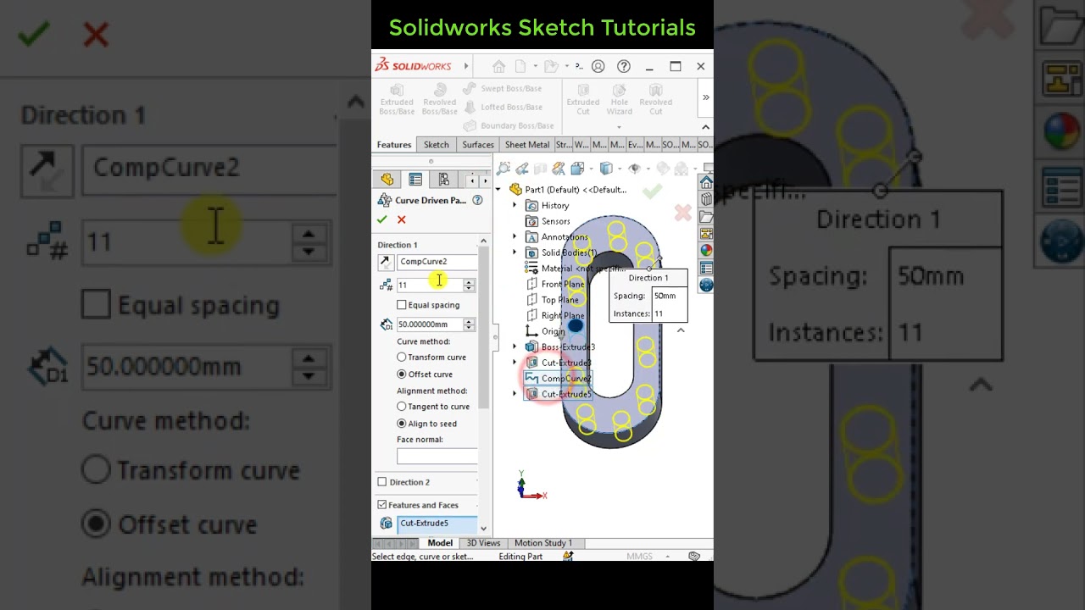Select the Extruded Cut tool

(x=583, y=98)
